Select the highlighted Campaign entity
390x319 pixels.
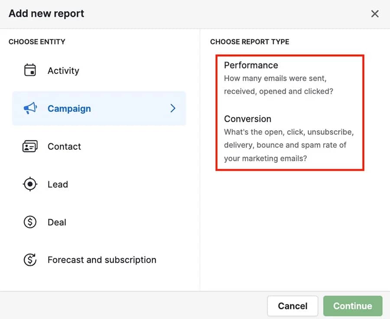pos(69,108)
